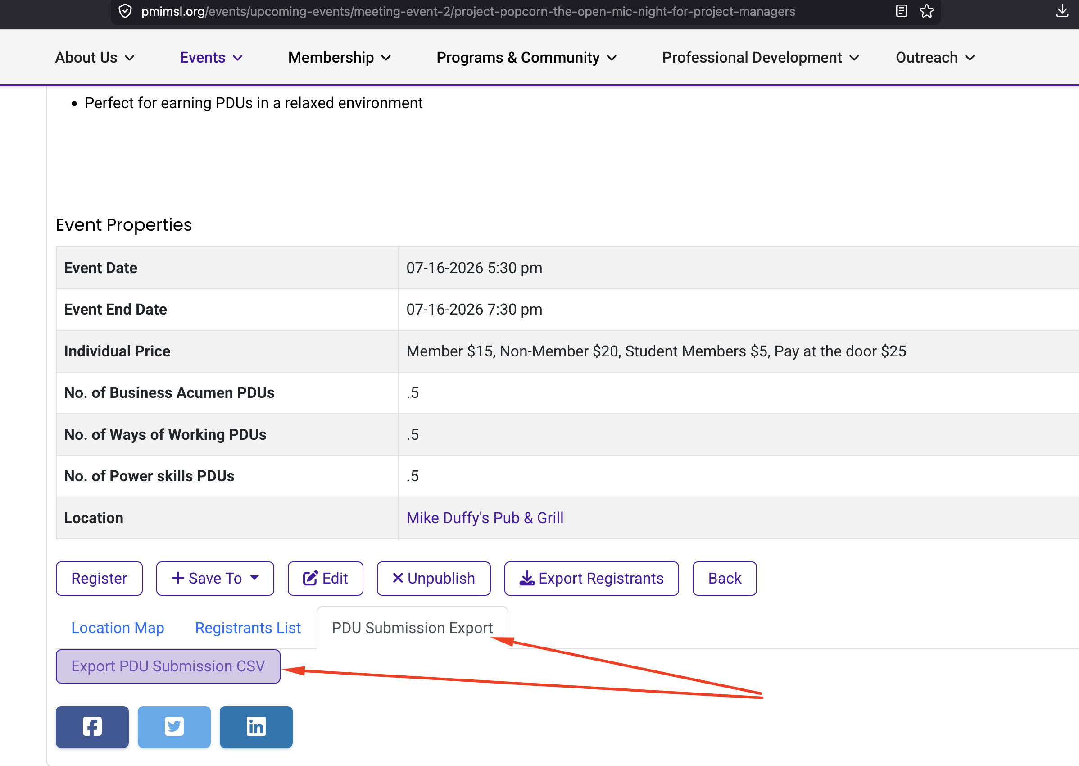The image size is (1079, 766).
Task: Unpublish the event
Action: (434, 578)
